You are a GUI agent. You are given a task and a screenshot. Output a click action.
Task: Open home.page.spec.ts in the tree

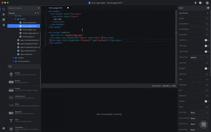pyautogui.click(x=31, y=33)
